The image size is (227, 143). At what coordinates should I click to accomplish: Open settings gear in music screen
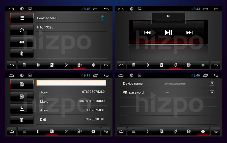[203, 65]
